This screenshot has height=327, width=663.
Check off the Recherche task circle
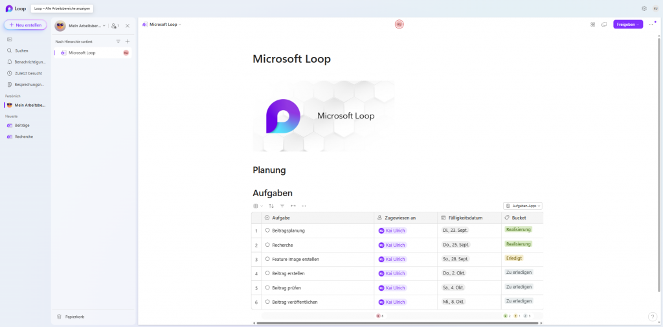pyautogui.click(x=267, y=245)
